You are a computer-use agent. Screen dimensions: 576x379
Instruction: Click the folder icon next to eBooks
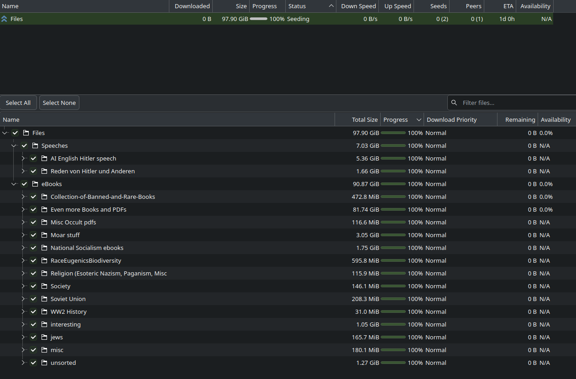pyautogui.click(x=35, y=184)
